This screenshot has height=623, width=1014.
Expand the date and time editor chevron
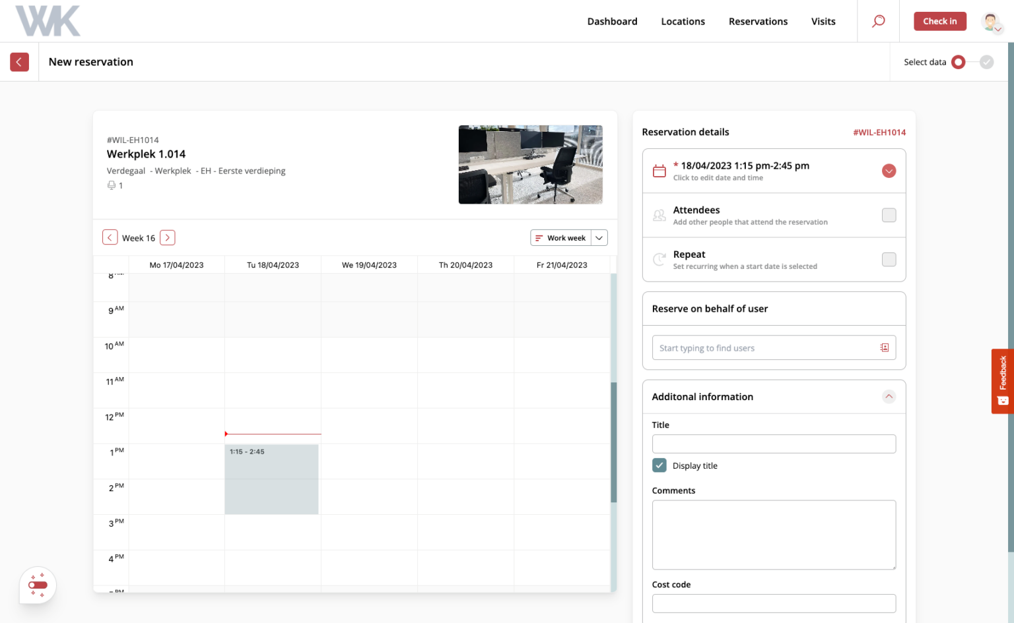pos(889,170)
